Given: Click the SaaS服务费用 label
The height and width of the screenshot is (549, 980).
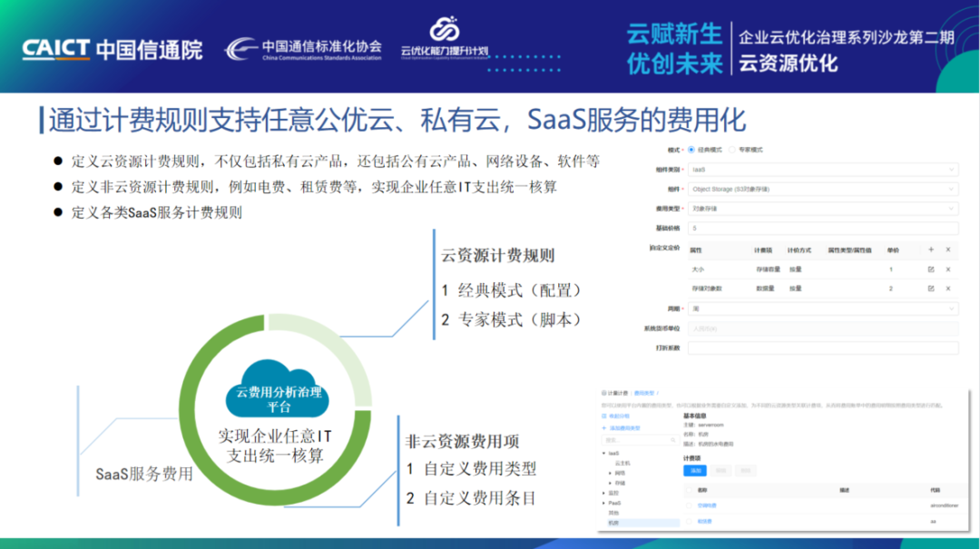Looking at the screenshot, I should point(144,474).
